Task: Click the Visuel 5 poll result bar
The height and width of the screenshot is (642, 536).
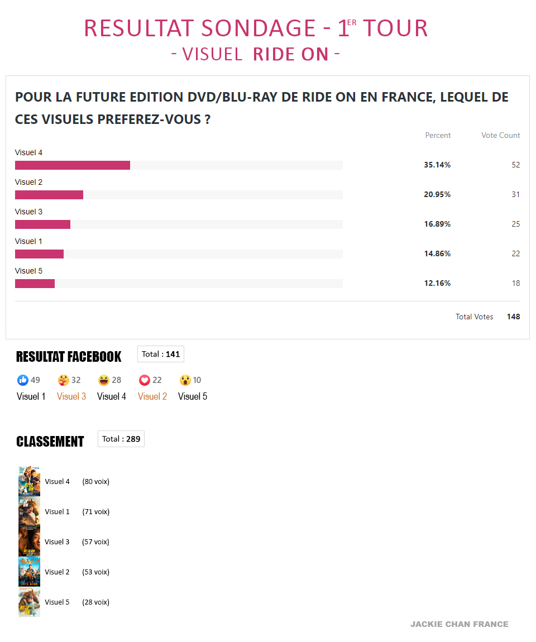Action: click(179, 284)
